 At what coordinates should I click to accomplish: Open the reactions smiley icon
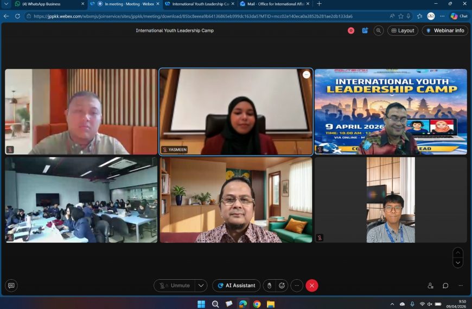[282, 286]
